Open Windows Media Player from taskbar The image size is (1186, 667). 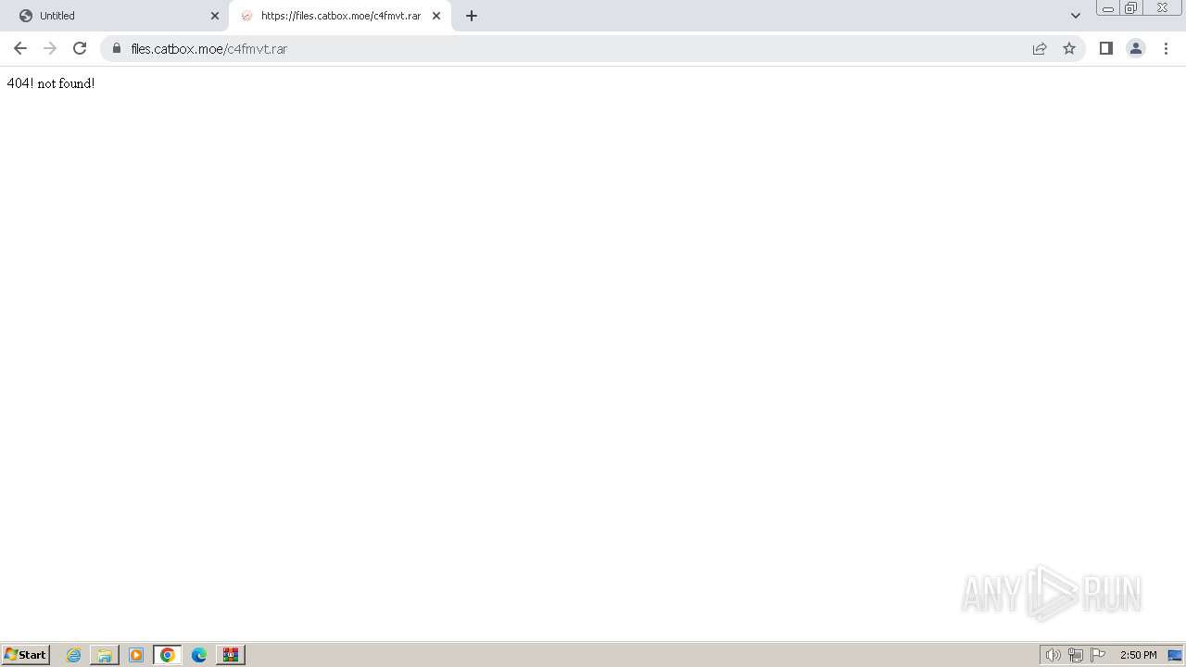pyautogui.click(x=136, y=655)
